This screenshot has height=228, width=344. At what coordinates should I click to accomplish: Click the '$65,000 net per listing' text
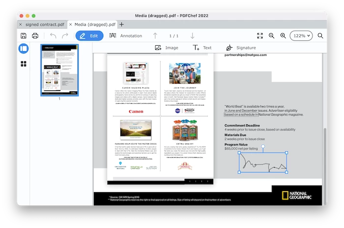241,148
